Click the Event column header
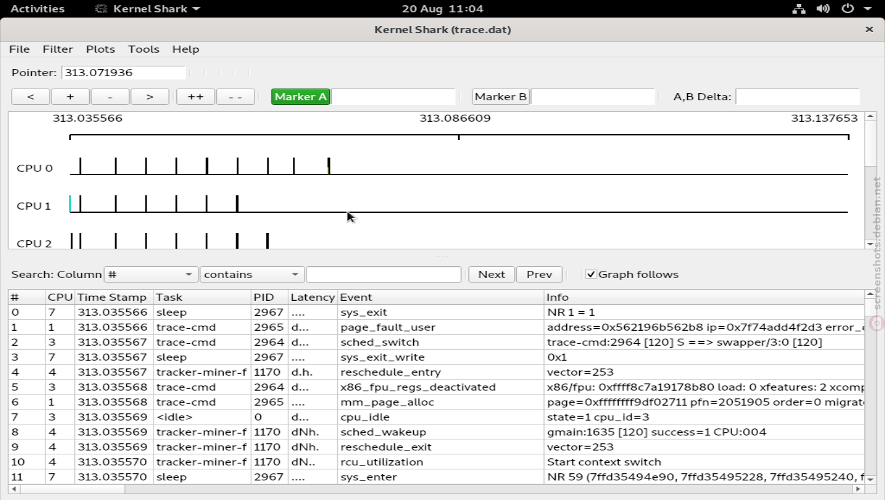885x500 pixels. pos(441,298)
